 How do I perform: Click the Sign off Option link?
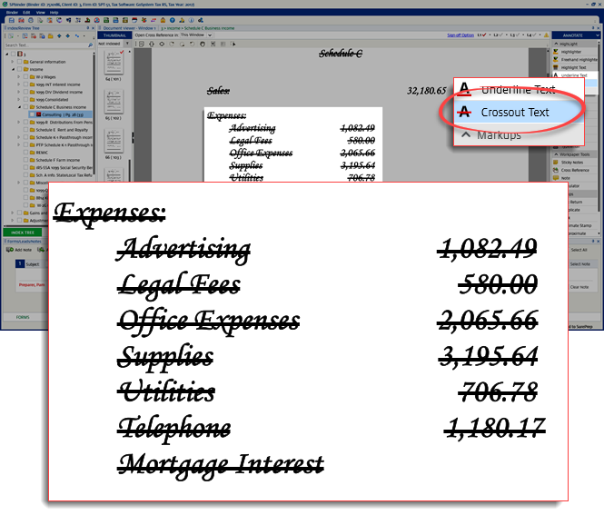pyautogui.click(x=460, y=35)
